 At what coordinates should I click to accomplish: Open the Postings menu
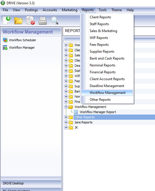tap(31, 10)
